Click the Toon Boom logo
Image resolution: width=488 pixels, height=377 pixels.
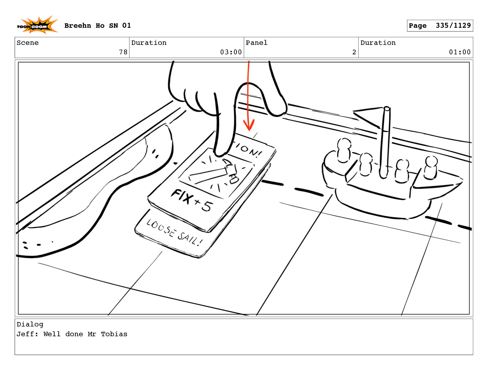click(x=37, y=25)
